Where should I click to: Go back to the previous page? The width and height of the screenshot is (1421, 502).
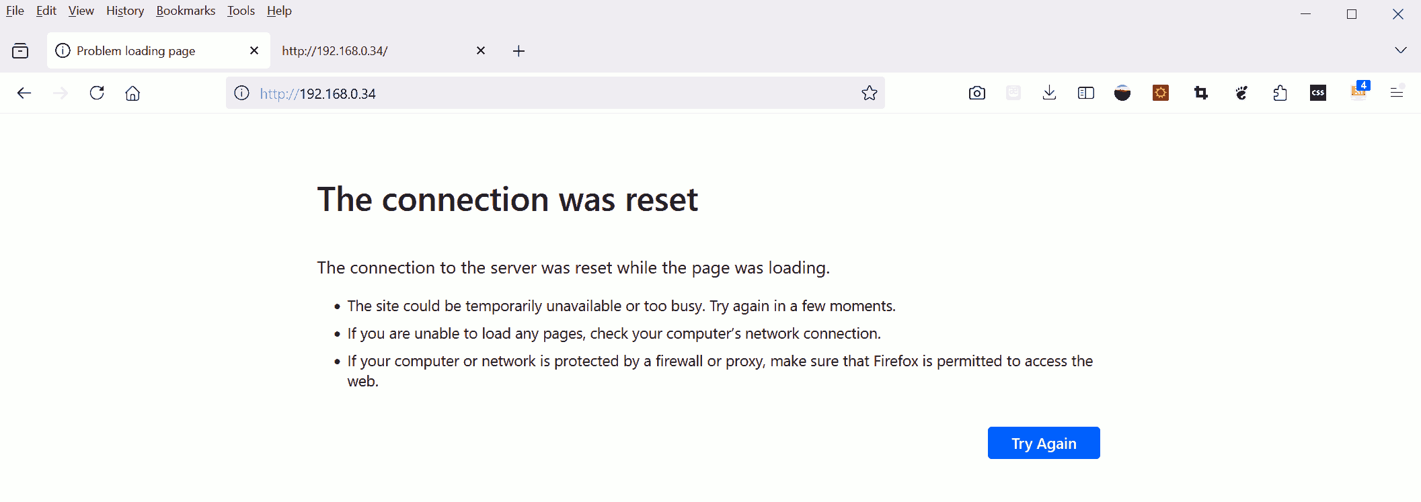point(24,93)
